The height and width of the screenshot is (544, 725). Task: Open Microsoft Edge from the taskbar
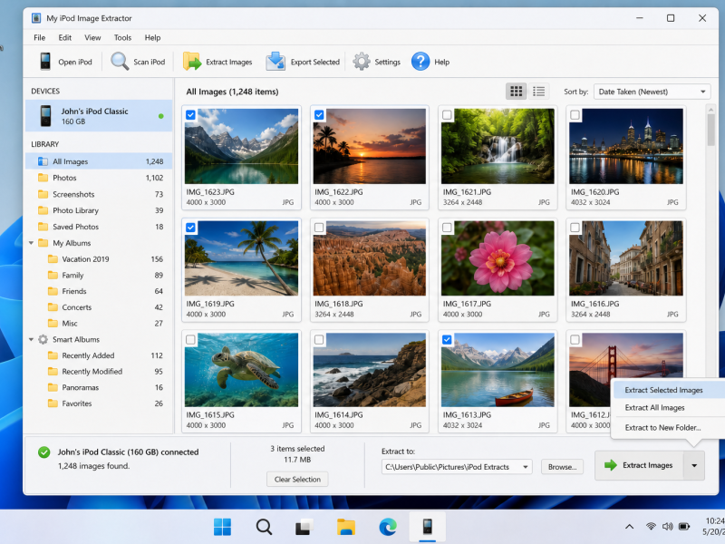pos(388,527)
